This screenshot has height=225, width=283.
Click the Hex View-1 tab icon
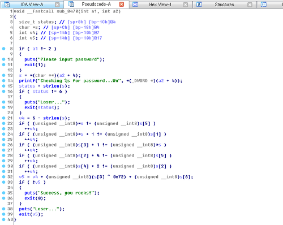[135, 5]
